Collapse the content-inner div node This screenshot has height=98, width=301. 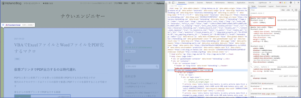[x=177, y=70]
